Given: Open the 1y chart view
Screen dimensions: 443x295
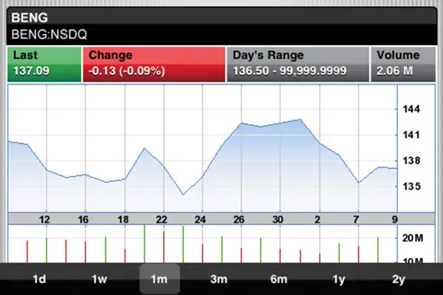Looking at the screenshot, I should coord(339,280).
